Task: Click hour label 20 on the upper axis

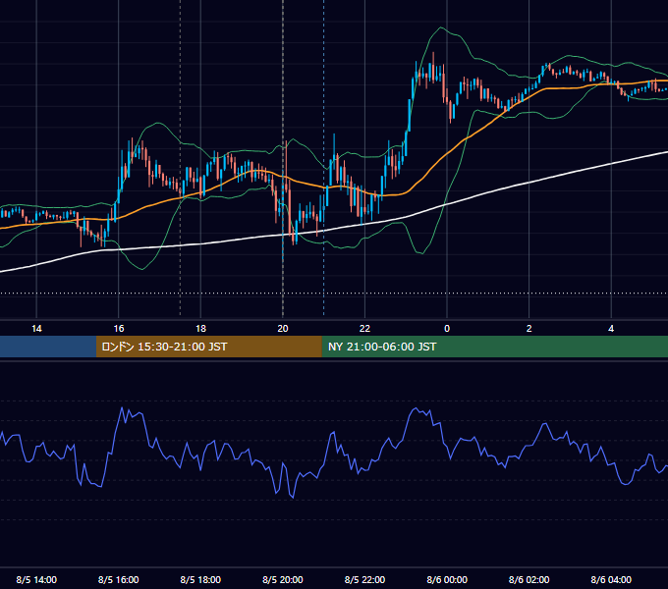Action: coord(283,328)
